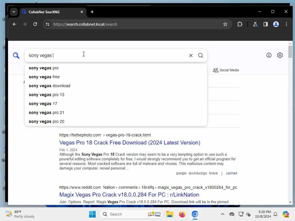Open a new browser tab
The width and height of the screenshot is (295, 221).
click(92, 12)
